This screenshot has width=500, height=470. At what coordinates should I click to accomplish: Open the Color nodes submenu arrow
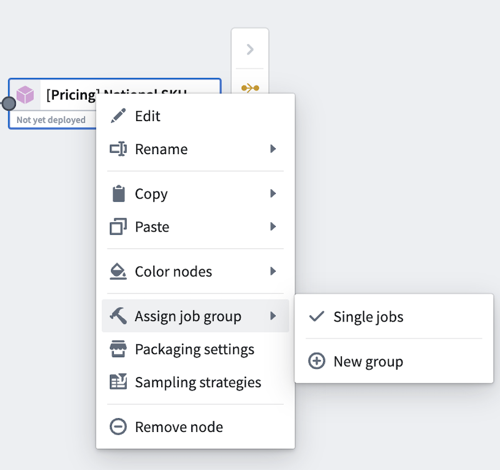tap(273, 271)
